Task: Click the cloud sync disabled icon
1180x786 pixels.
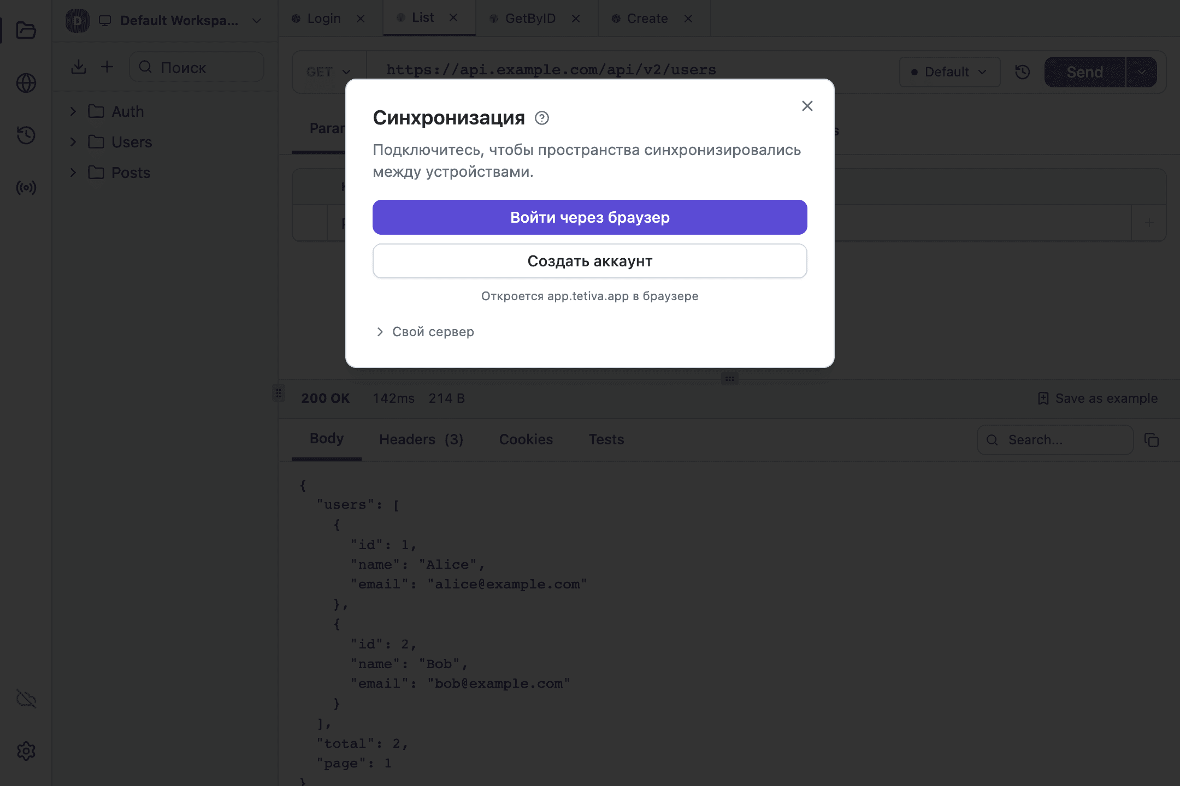Action: pyautogui.click(x=26, y=699)
